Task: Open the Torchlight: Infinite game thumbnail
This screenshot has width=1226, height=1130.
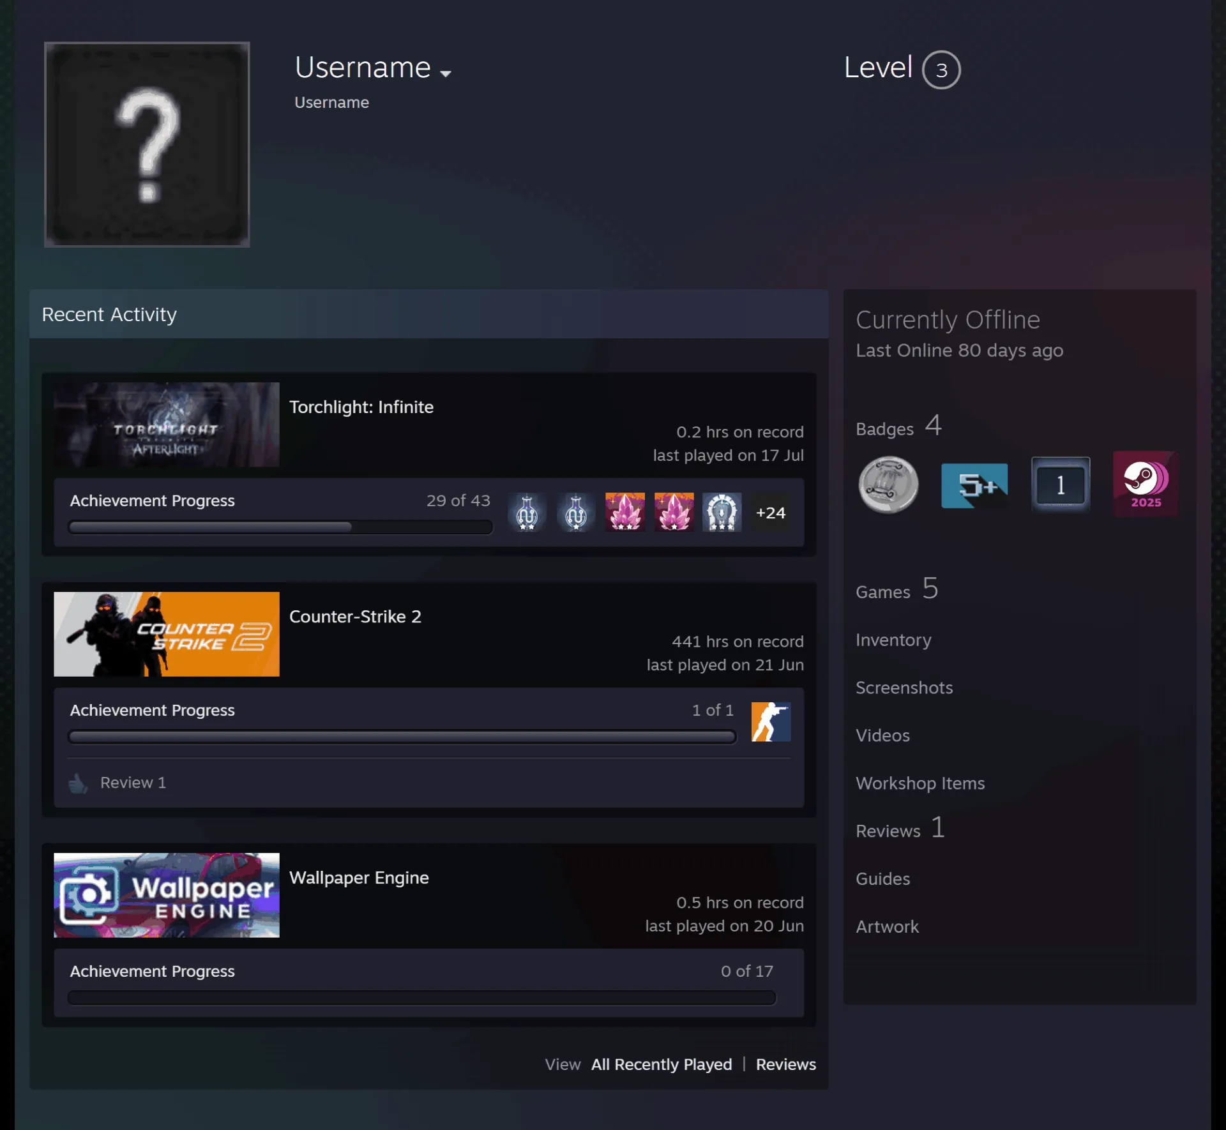Action: [167, 425]
